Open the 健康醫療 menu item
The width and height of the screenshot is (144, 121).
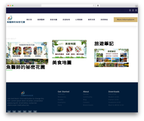(x=41, y=19)
